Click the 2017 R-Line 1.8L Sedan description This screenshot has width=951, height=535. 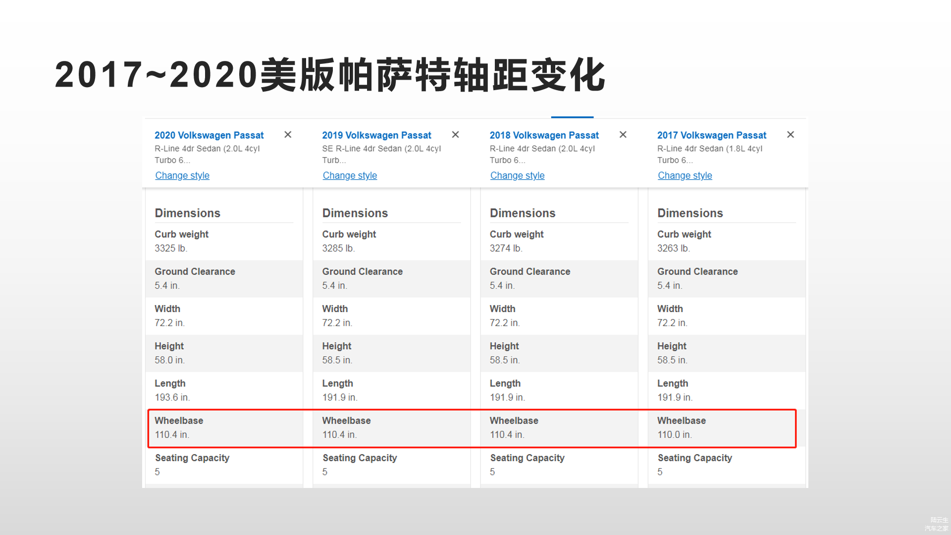pyautogui.click(x=710, y=154)
